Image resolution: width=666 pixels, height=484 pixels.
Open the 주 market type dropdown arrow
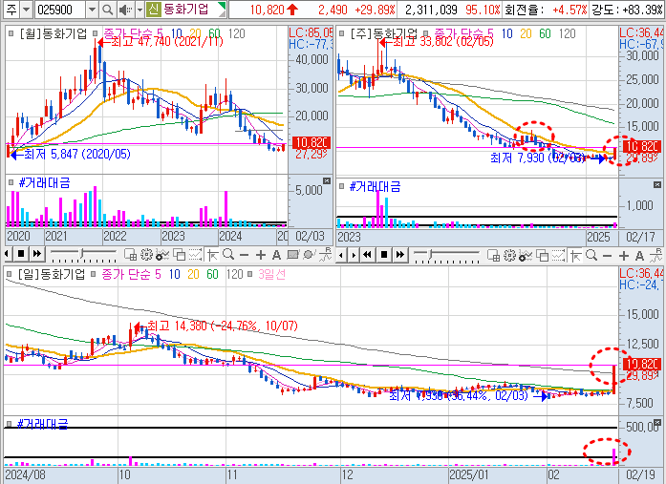click(27, 10)
